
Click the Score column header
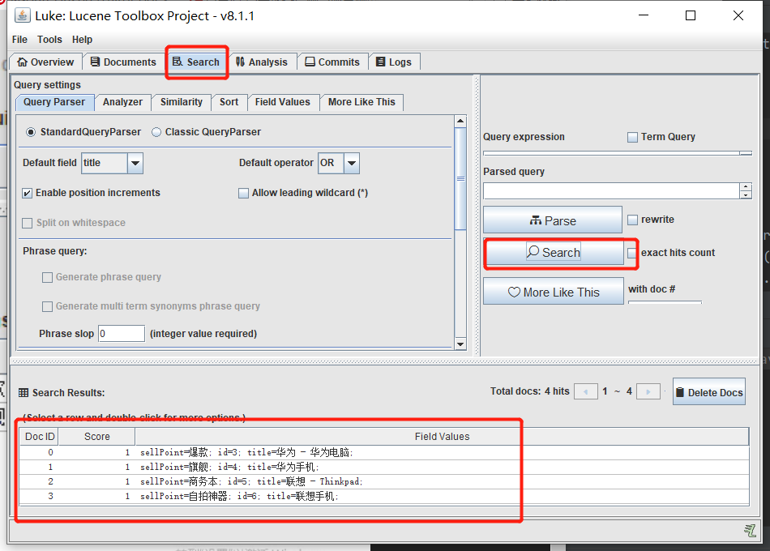click(x=96, y=437)
